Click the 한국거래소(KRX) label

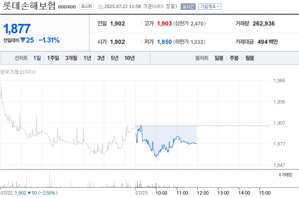click(x=18, y=72)
